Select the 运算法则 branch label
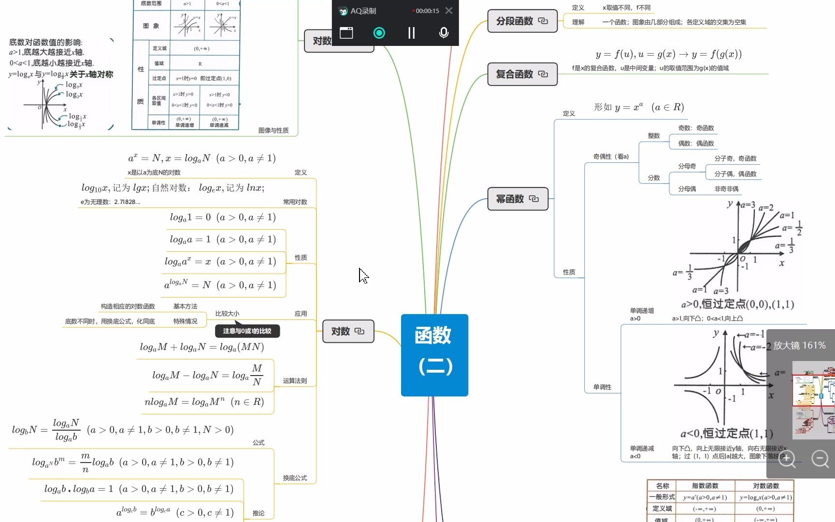The width and height of the screenshot is (835, 522). click(295, 381)
